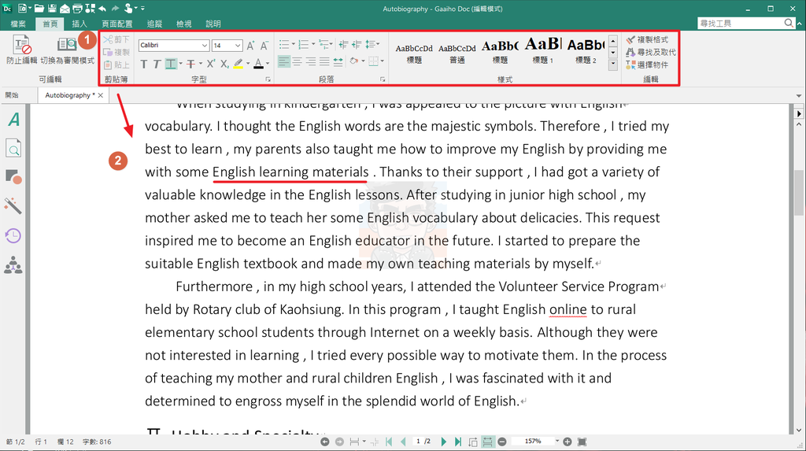Decrease font size with the smaller A
This screenshot has height=451, width=806.
[x=264, y=46]
